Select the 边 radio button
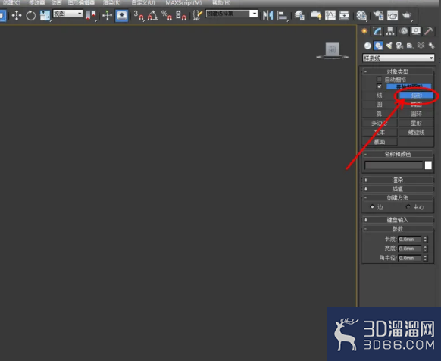The image size is (441, 361). click(372, 207)
